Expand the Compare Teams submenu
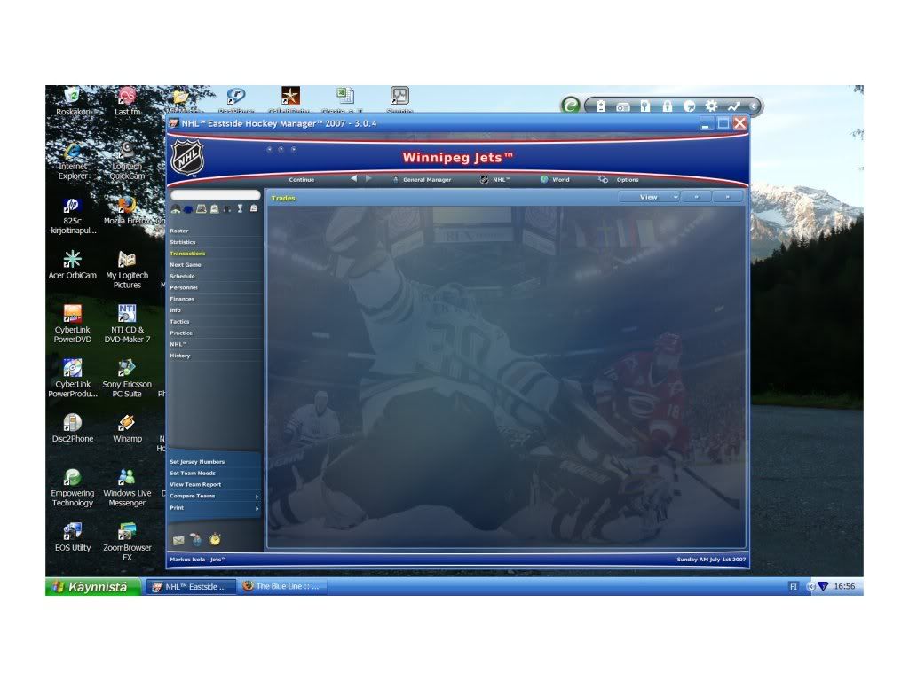This screenshot has height=681, width=909. (x=214, y=497)
